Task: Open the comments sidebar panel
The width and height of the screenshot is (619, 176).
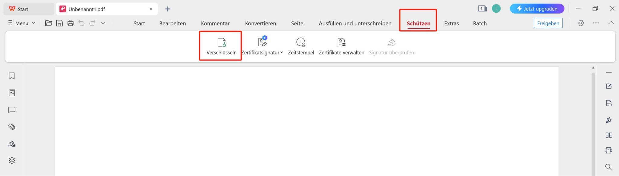Action: point(12,110)
